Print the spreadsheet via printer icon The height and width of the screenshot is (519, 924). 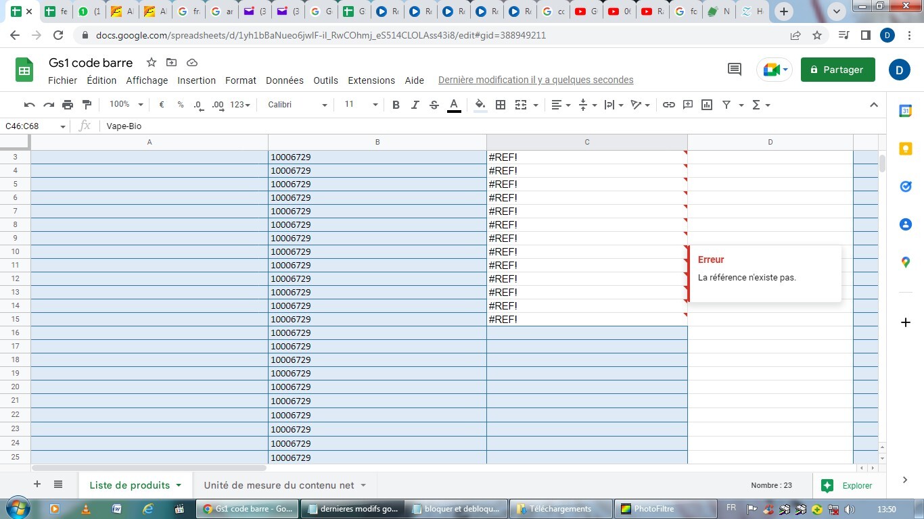(68, 105)
